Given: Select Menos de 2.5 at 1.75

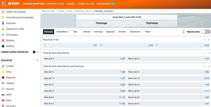Looking at the screenshot, I should [169, 59].
